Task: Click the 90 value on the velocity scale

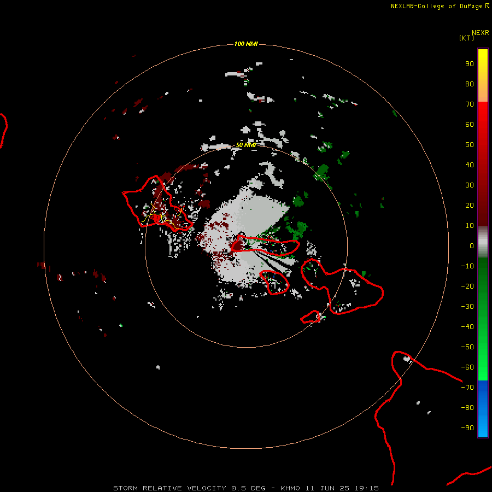Action: (x=470, y=64)
